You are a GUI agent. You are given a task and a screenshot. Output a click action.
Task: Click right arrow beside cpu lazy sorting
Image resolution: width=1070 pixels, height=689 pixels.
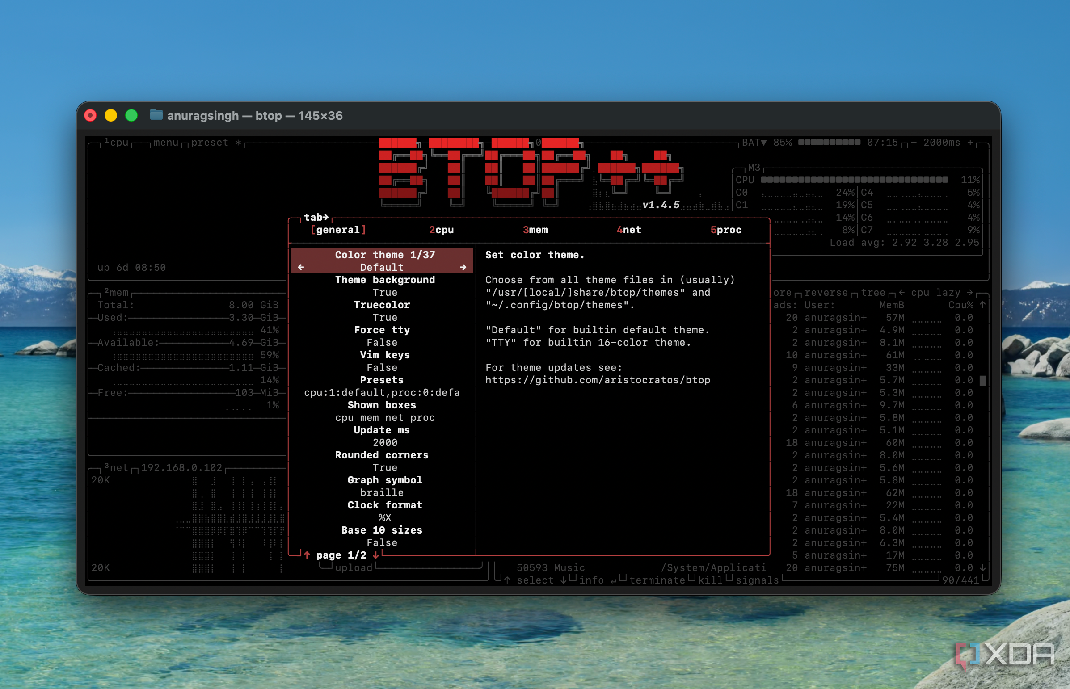[x=969, y=293]
